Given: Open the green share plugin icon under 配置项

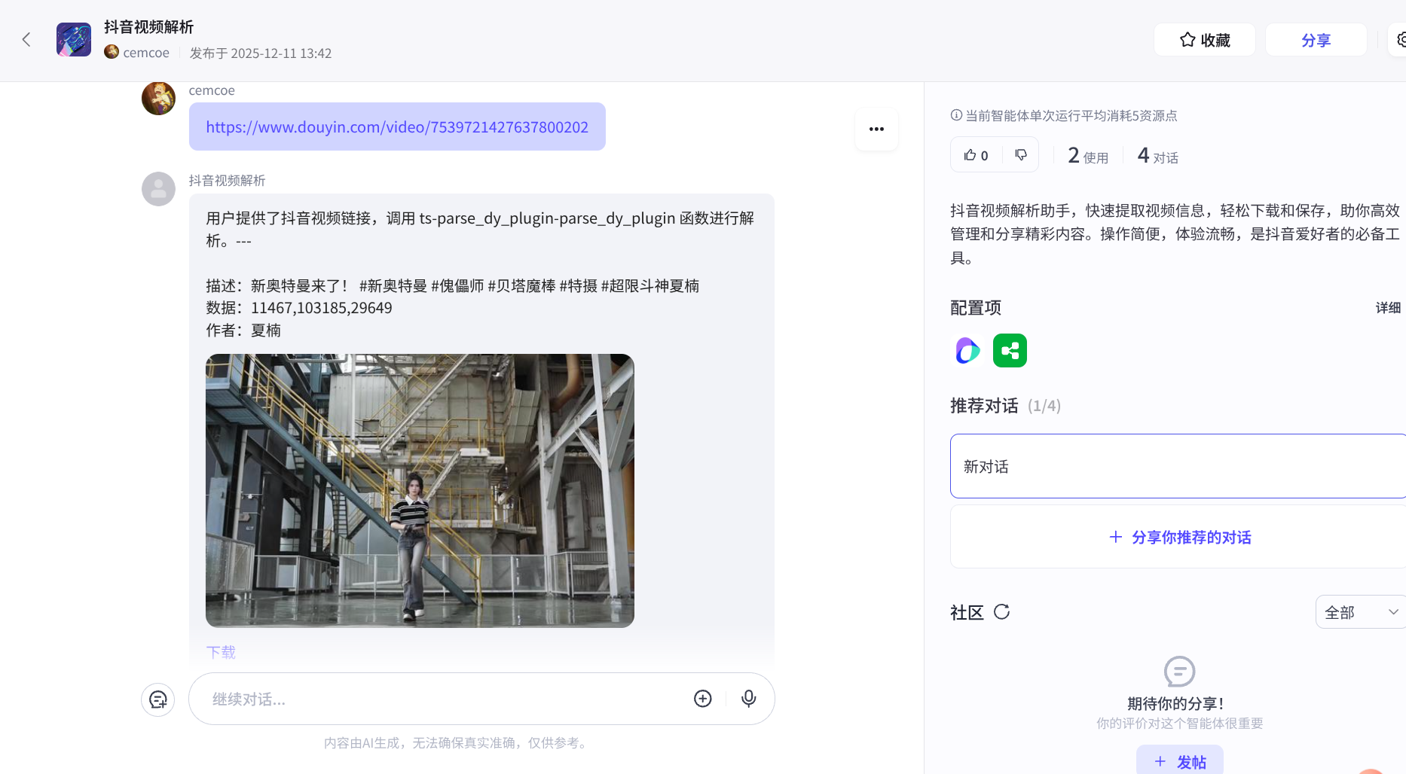Looking at the screenshot, I should 1010,350.
